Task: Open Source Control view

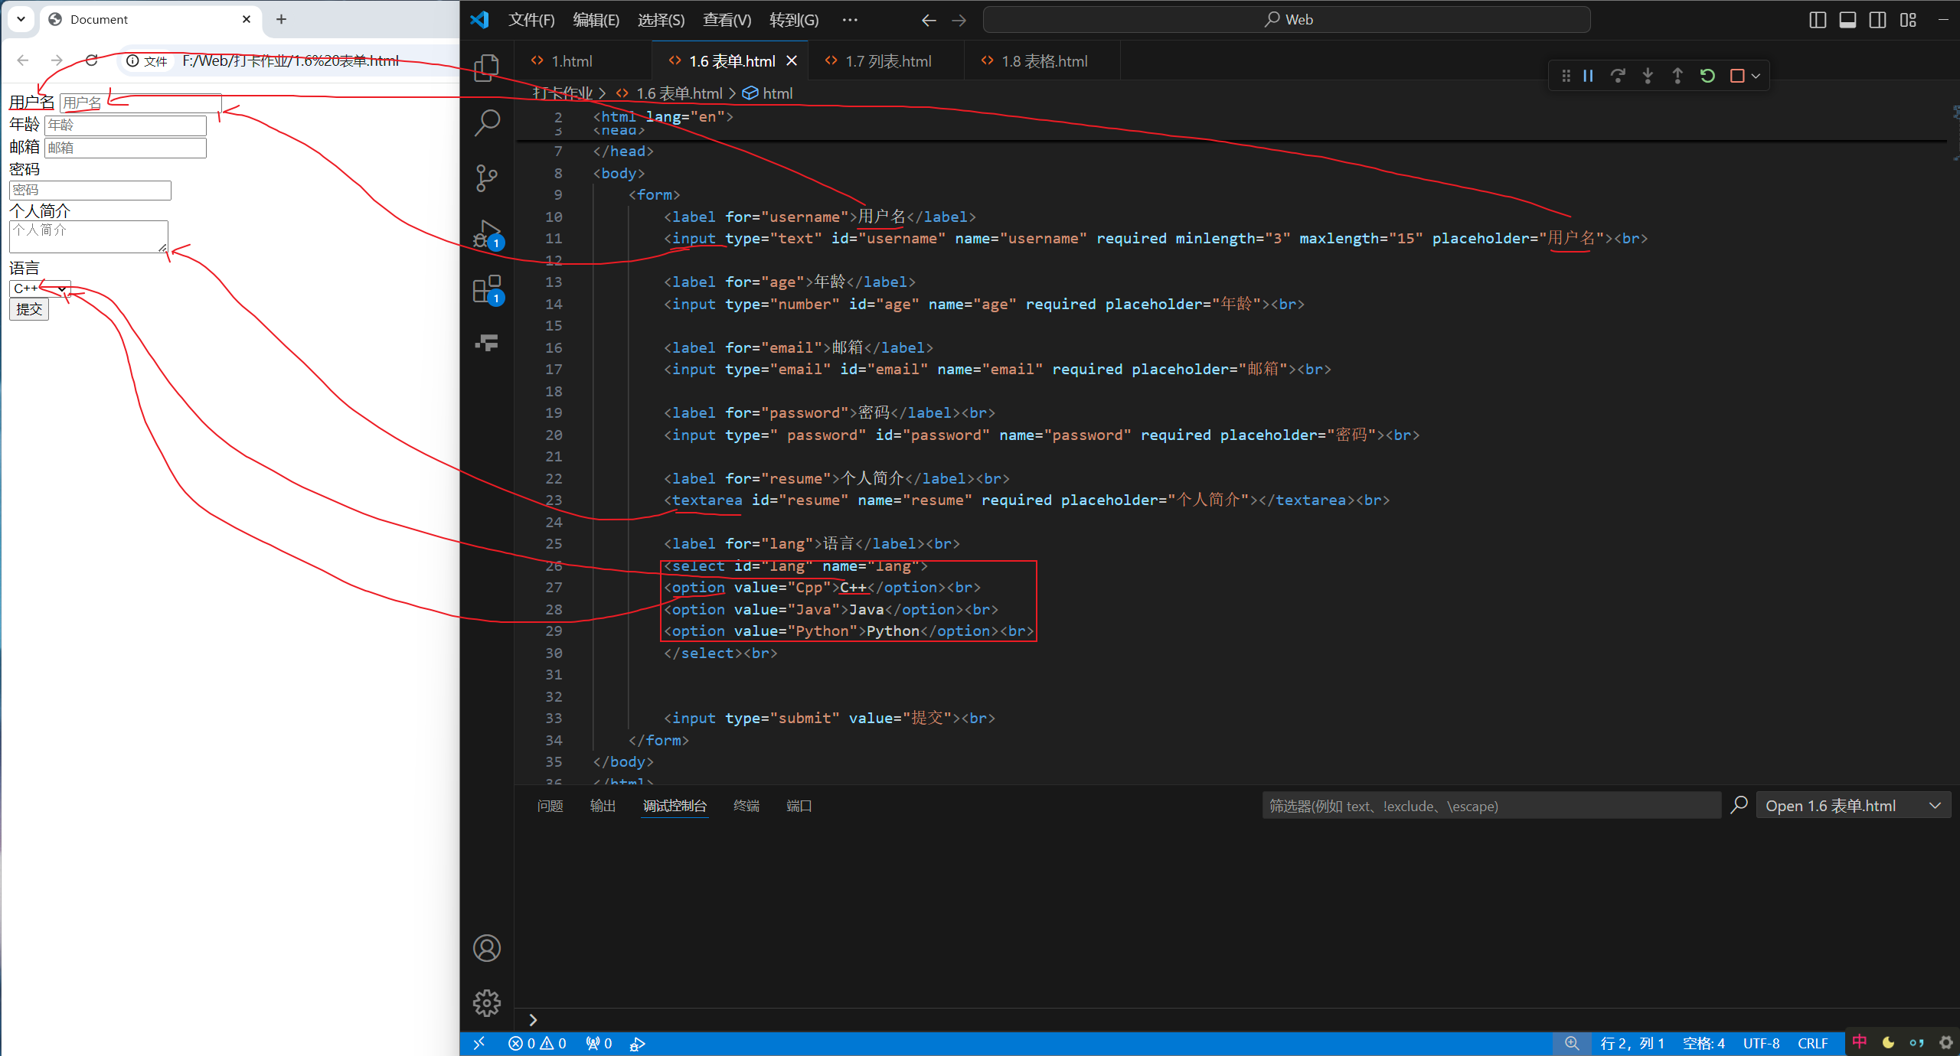Action: (x=487, y=178)
